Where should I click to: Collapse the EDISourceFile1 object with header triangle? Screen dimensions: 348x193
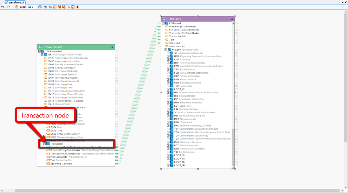coord(112,47)
